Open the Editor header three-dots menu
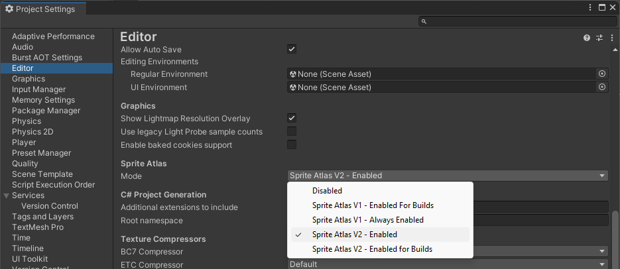The width and height of the screenshot is (620, 269). [x=611, y=38]
